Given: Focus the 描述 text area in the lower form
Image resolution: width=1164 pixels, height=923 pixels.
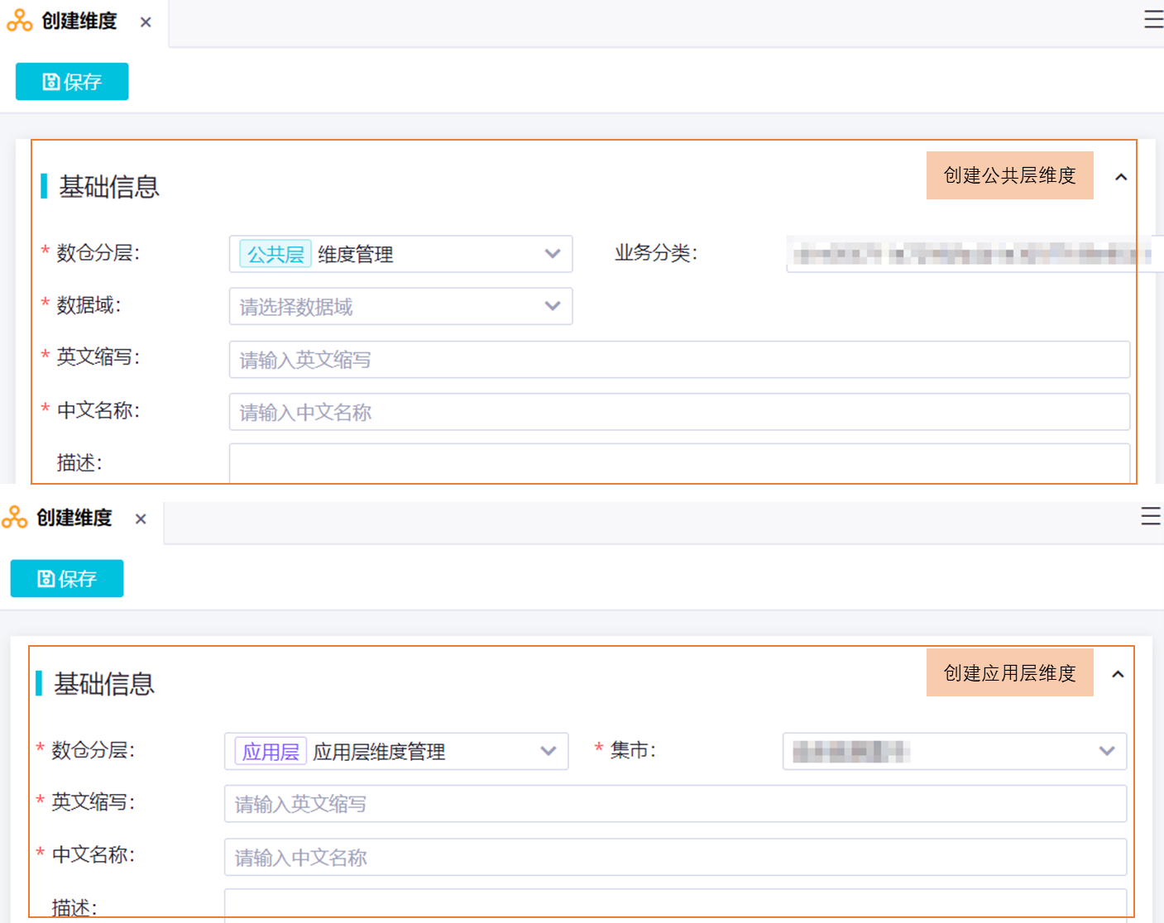Looking at the screenshot, I should pyautogui.click(x=675, y=906).
